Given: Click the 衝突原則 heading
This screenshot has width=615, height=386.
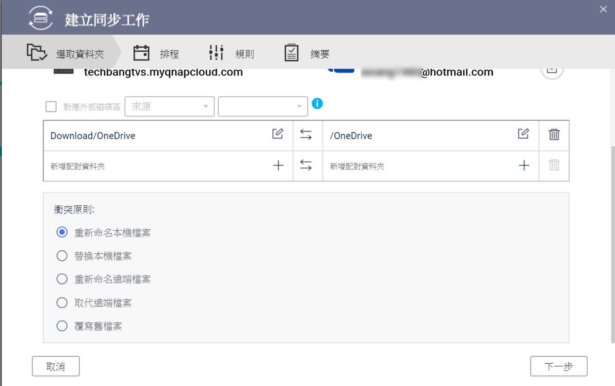Looking at the screenshot, I should (x=74, y=210).
